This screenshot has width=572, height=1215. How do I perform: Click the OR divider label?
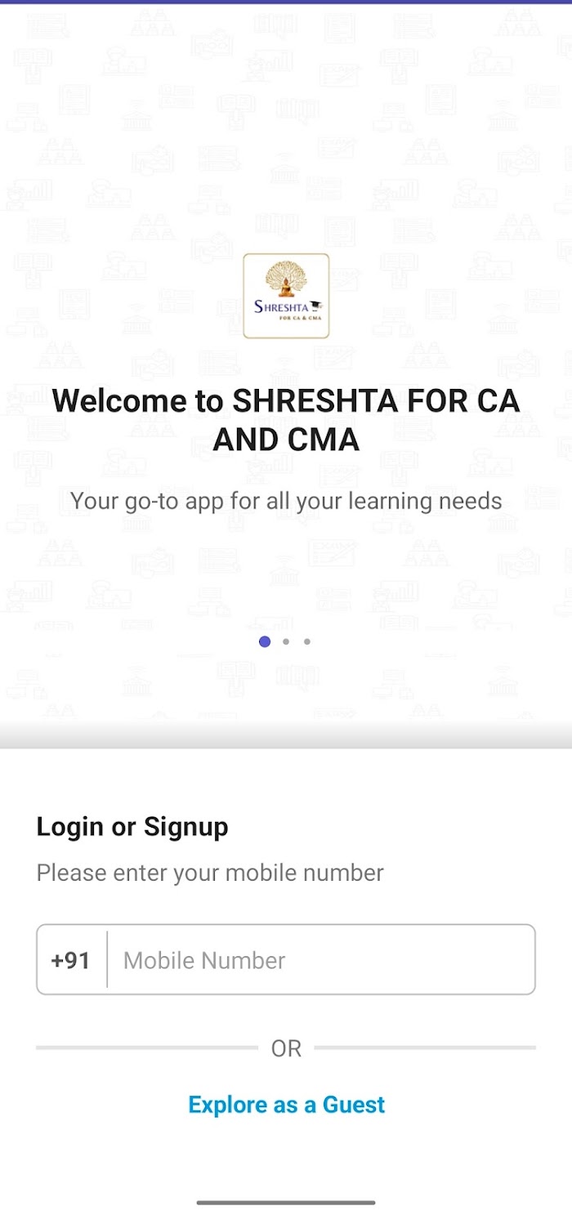coord(286,1048)
